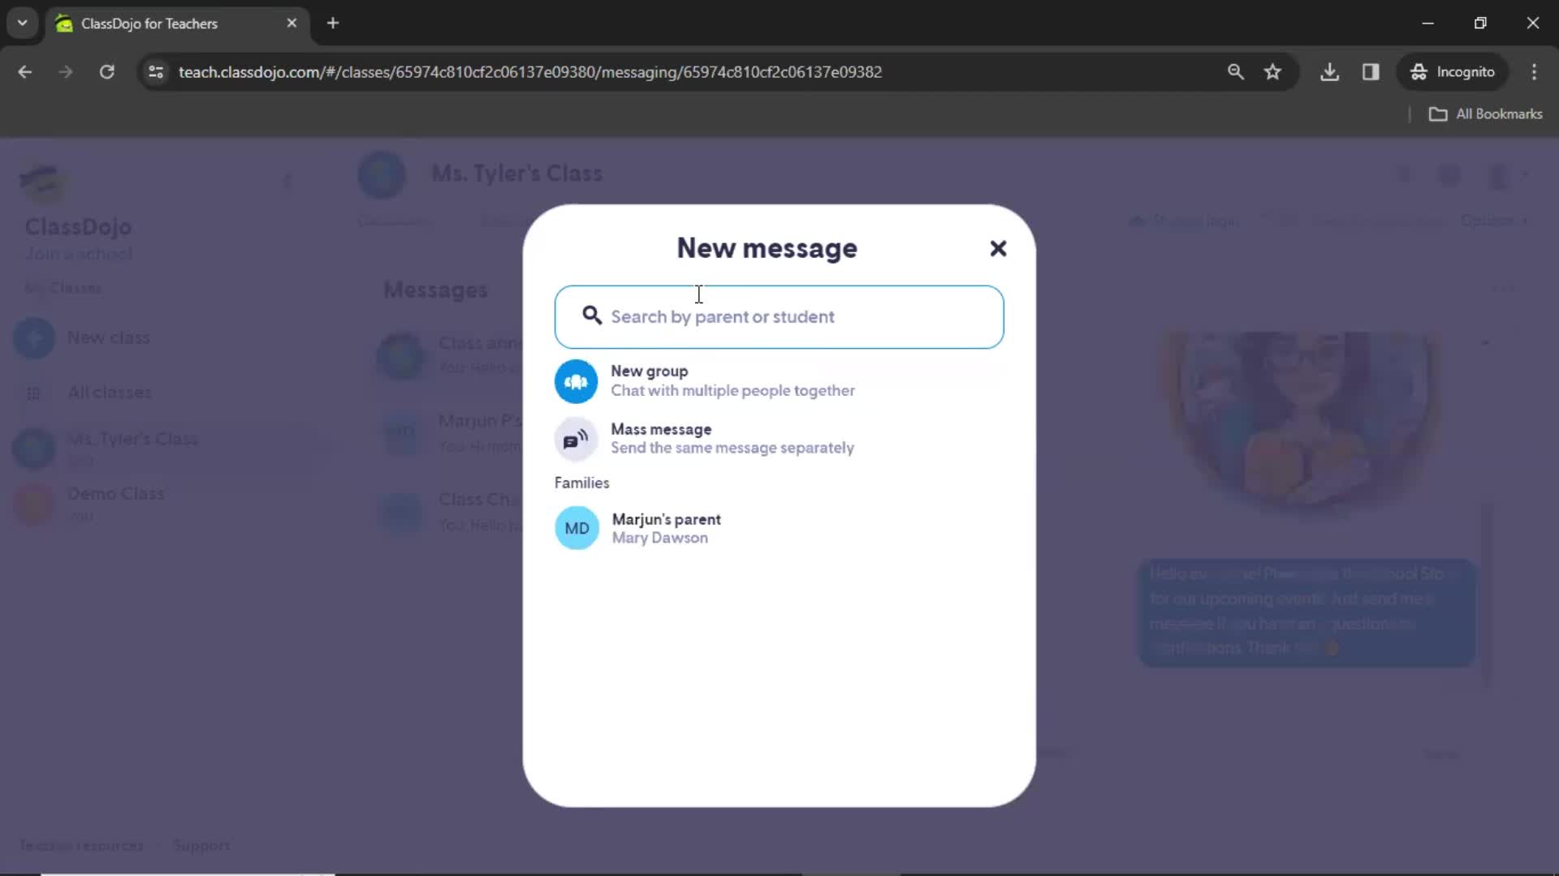Close the New message dialog
Screen dimensions: 1559x876
998,248
